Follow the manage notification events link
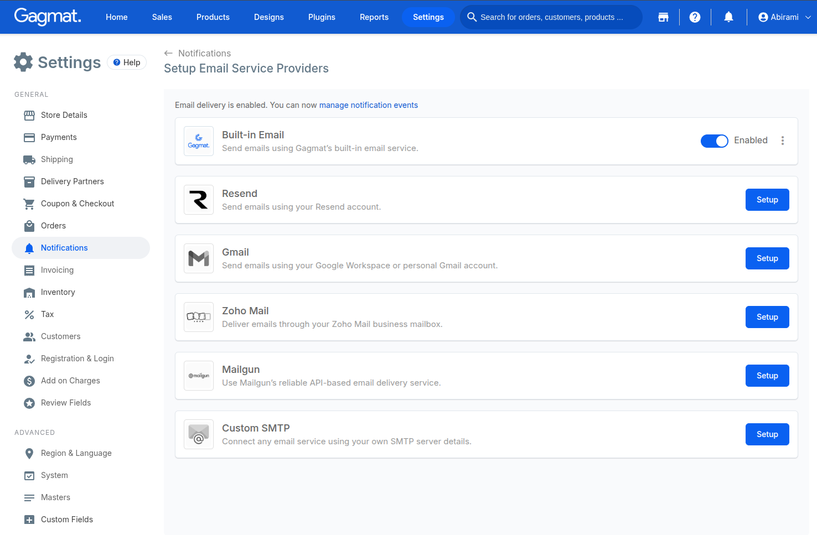The height and width of the screenshot is (535, 817). click(369, 105)
